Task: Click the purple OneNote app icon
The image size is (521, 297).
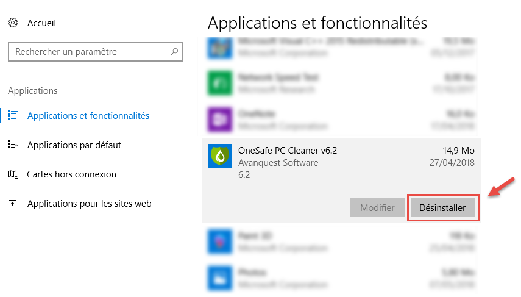Action: coord(219,120)
